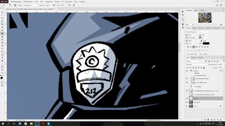Select the Eraser tool
Image resolution: width=225 pixels, height=126 pixels.
[x=2, y=42]
